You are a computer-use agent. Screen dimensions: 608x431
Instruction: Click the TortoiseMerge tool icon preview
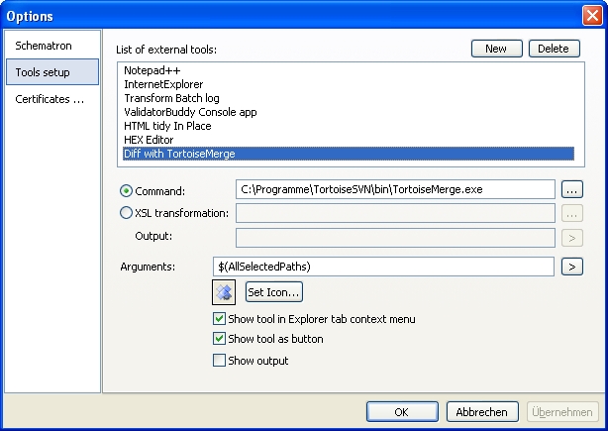(x=224, y=292)
